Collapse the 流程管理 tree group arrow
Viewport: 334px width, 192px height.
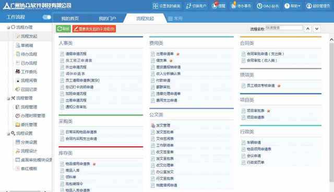(8, 98)
